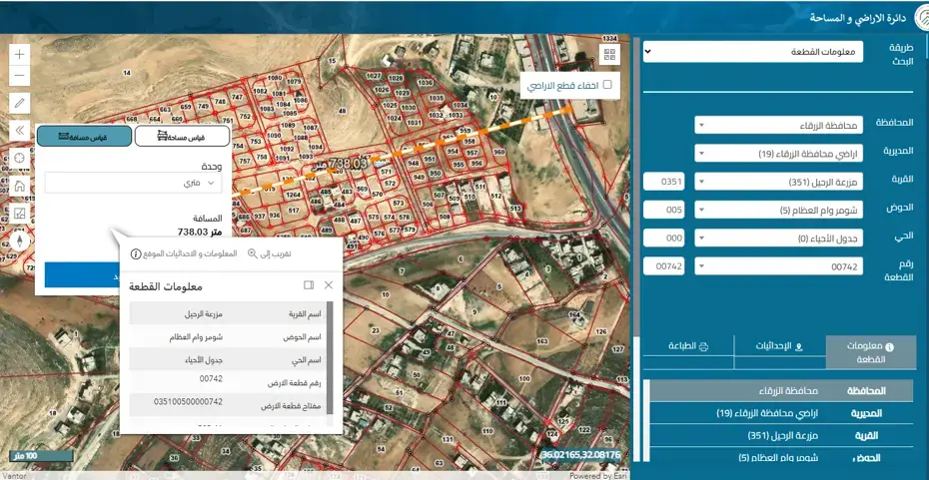Collapse the measurement widget with double-chevron icon
The width and height of the screenshot is (929, 480).
click(20, 130)
